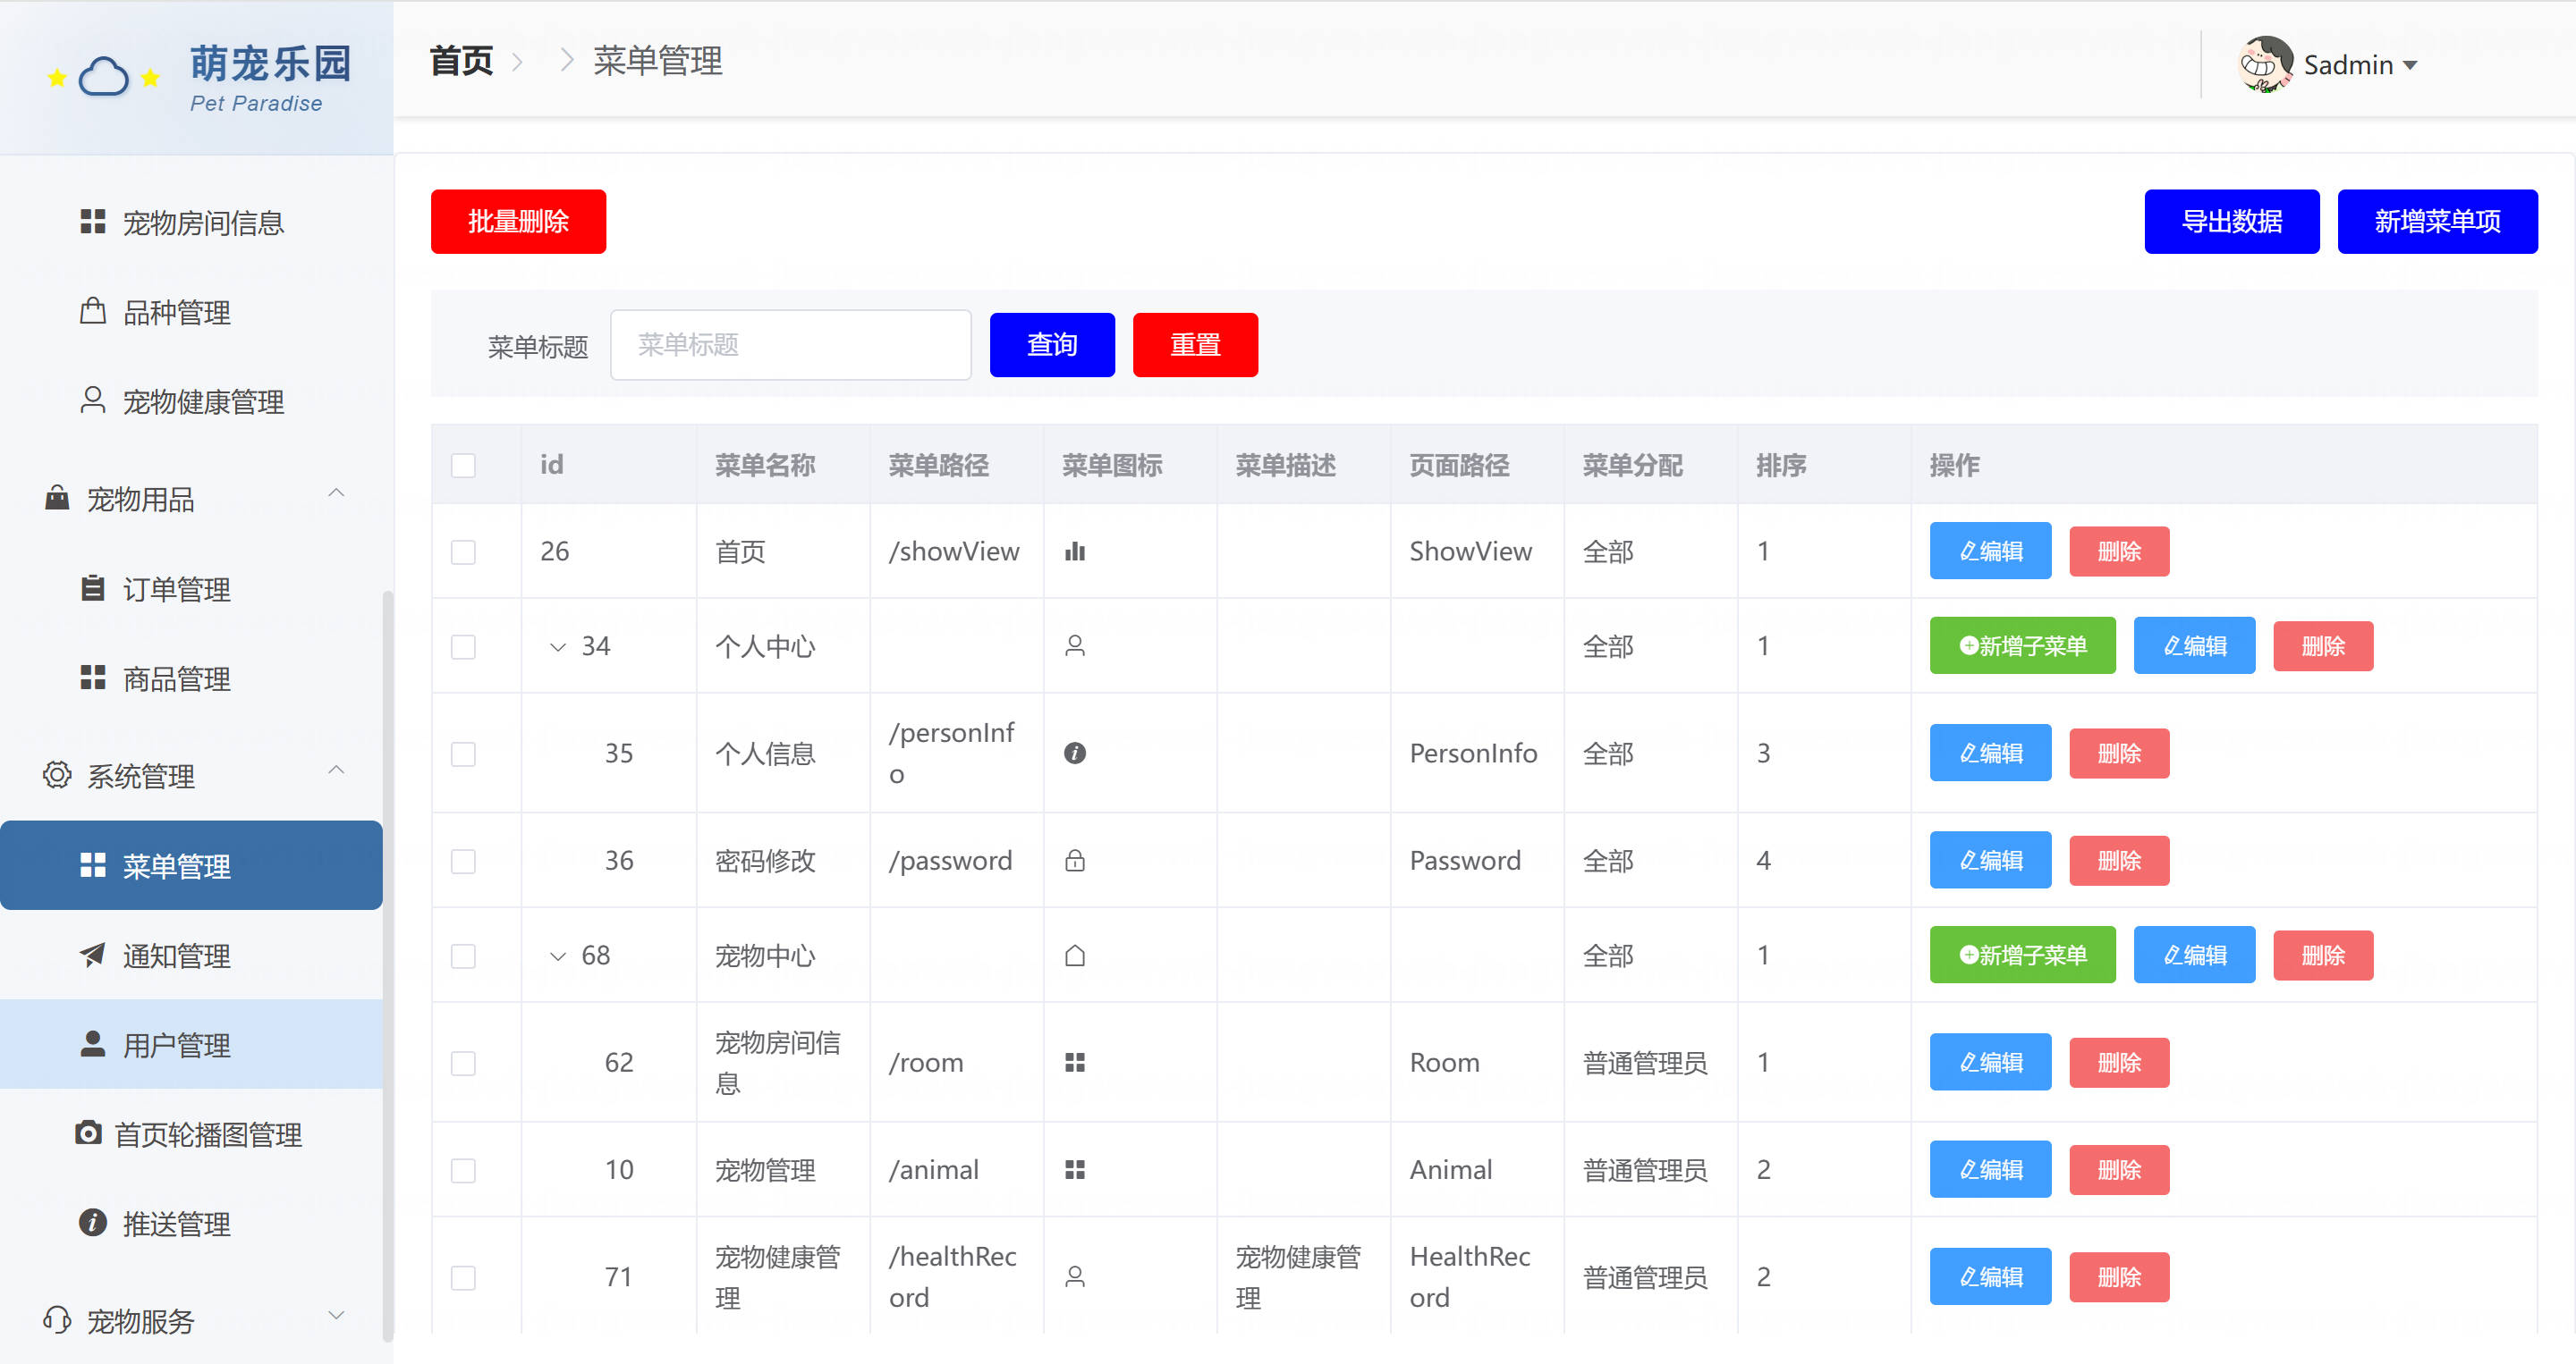
Task: Check the checkbox for row id 68
Action: (463, 956)
